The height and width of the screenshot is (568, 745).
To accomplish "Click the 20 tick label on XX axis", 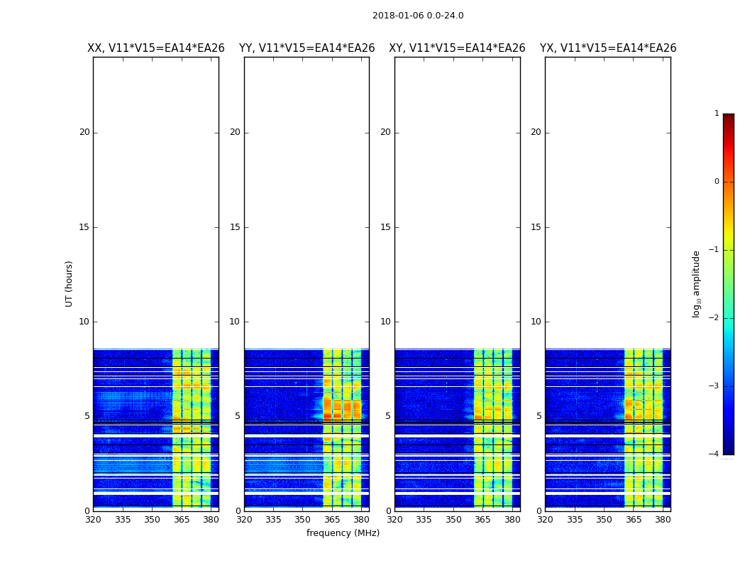I will tap(84, 132).
